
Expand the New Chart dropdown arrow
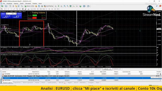[x=4, y=6]
